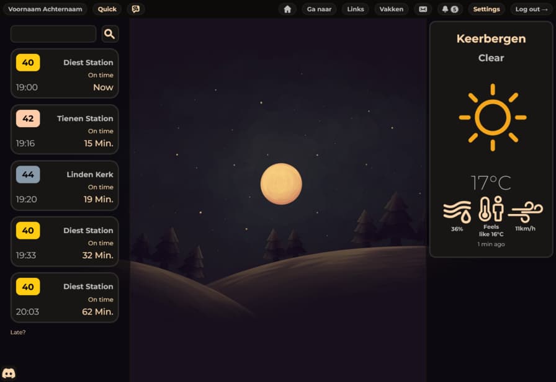Open the messages envelope icon

click(x=423, y=9)
